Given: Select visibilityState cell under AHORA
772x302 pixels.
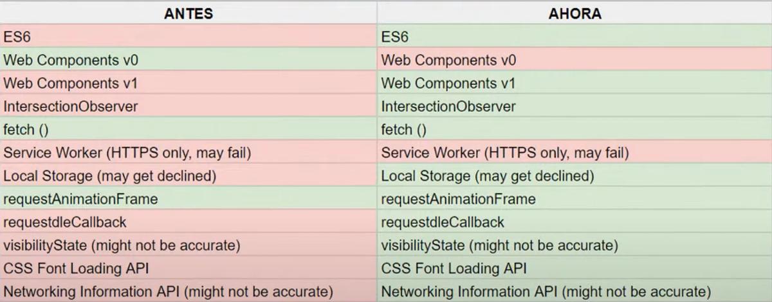Looking at the screenshot, I should pyautogui.click(x=574, y=245).
